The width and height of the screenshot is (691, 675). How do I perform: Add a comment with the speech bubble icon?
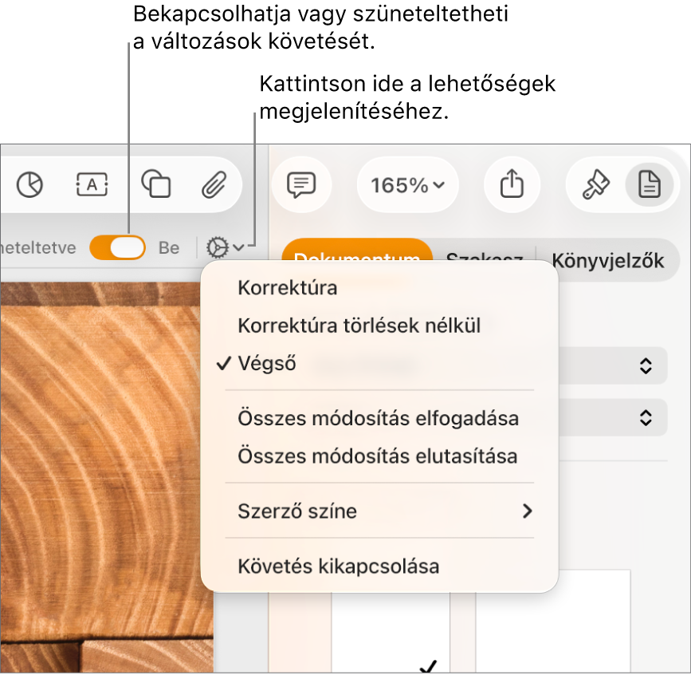click(x=301, y=184)
